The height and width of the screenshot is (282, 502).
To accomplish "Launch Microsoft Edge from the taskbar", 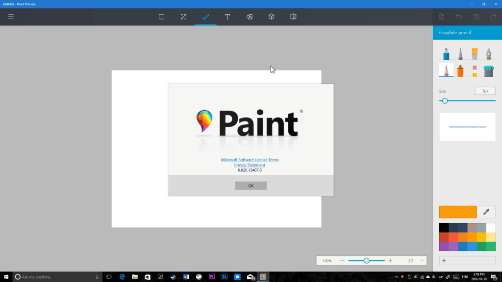I will pyautogui.click(x=122, y=277).
